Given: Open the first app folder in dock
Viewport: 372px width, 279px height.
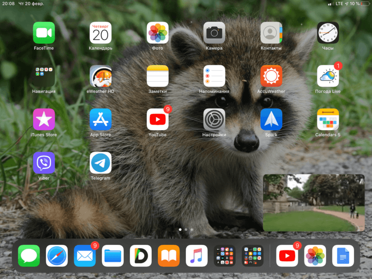Looking at the screenshot, I should point(225,256).
